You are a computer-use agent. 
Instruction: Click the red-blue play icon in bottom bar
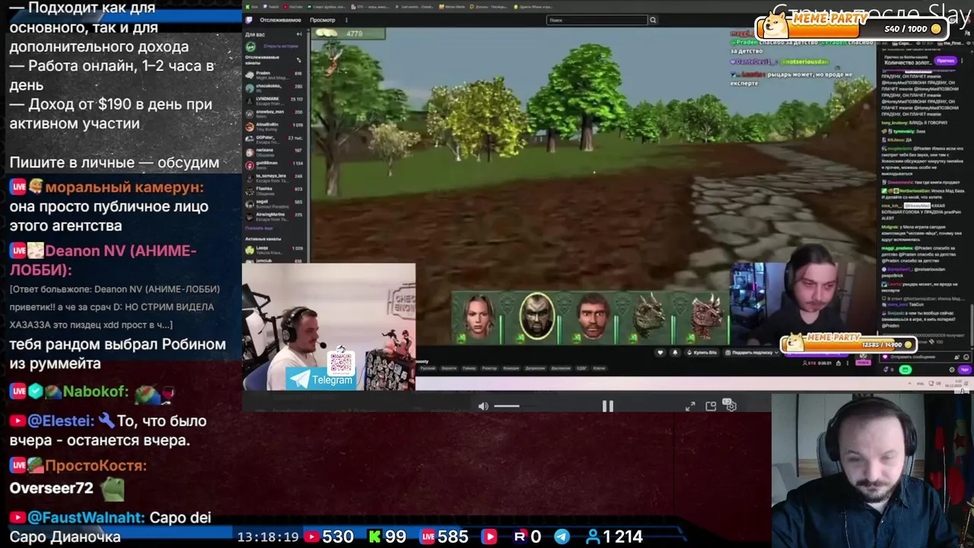489,537
